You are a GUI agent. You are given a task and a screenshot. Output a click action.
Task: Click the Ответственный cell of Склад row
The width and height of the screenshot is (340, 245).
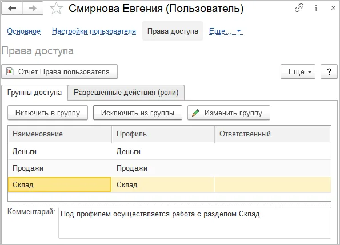(x=273, y=184)
